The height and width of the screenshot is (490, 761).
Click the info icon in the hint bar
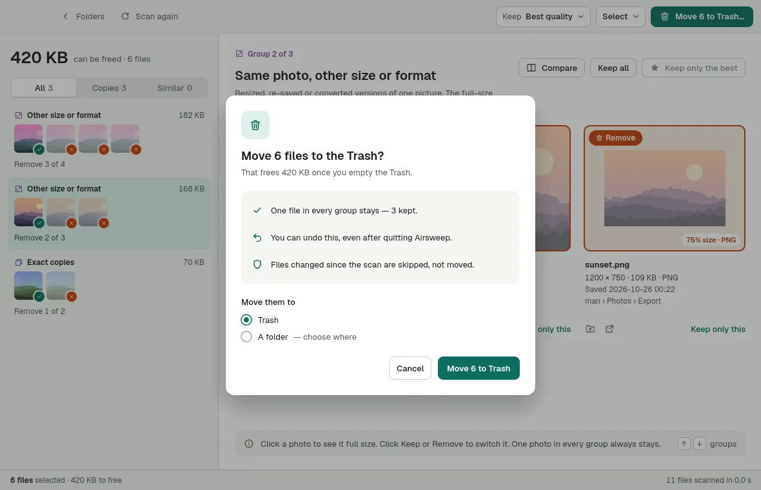[x=249, y=444]
